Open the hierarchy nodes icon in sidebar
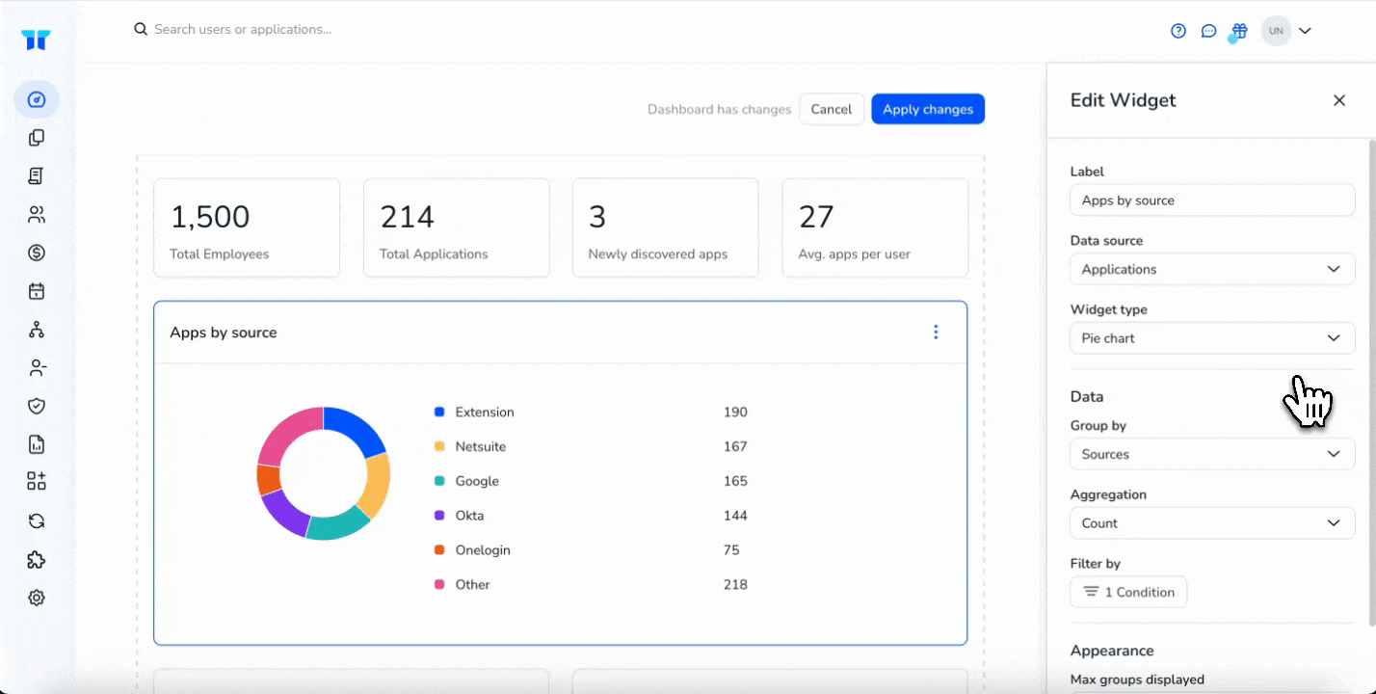 click(x=37, y=330)
